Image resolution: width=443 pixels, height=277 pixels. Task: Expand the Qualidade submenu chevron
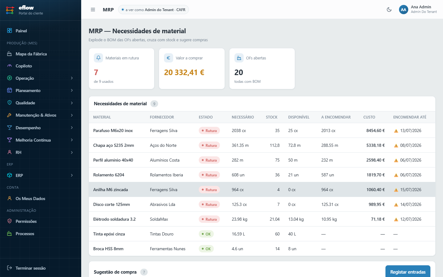tap(72, 103)
